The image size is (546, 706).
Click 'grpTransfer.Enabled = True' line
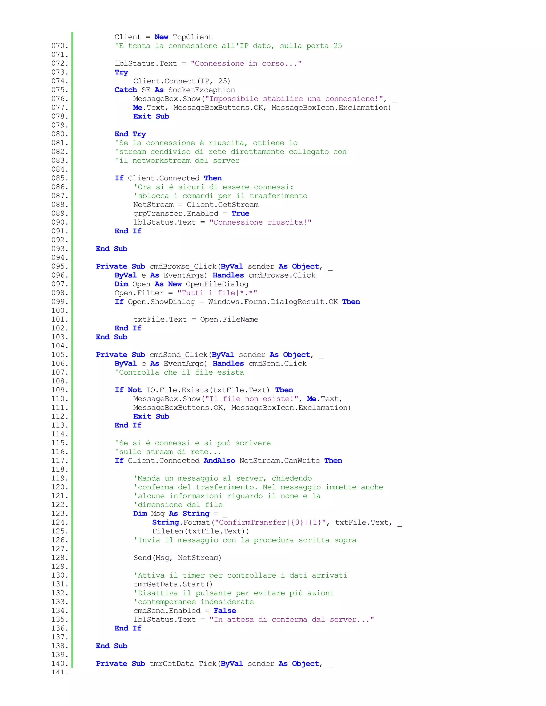click(x=191, y=213)
